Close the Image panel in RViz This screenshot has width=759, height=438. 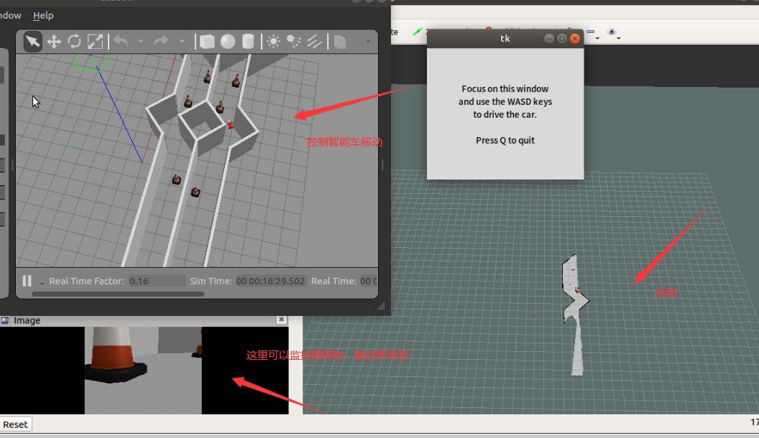pyautogui.click(x=281, y=320)
